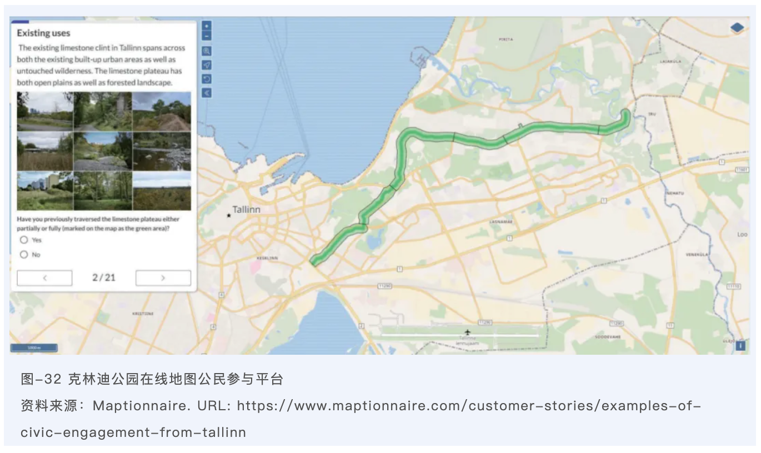Click the 'Loo' place label
This screenshot has width=761, height=453.
click(x=742, y=234)
